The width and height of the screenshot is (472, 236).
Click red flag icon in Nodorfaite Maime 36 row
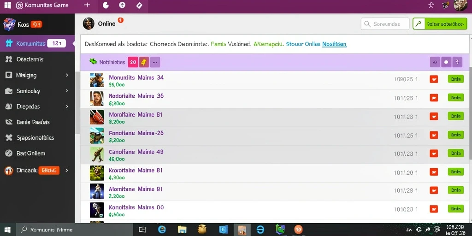pos(434,98)
